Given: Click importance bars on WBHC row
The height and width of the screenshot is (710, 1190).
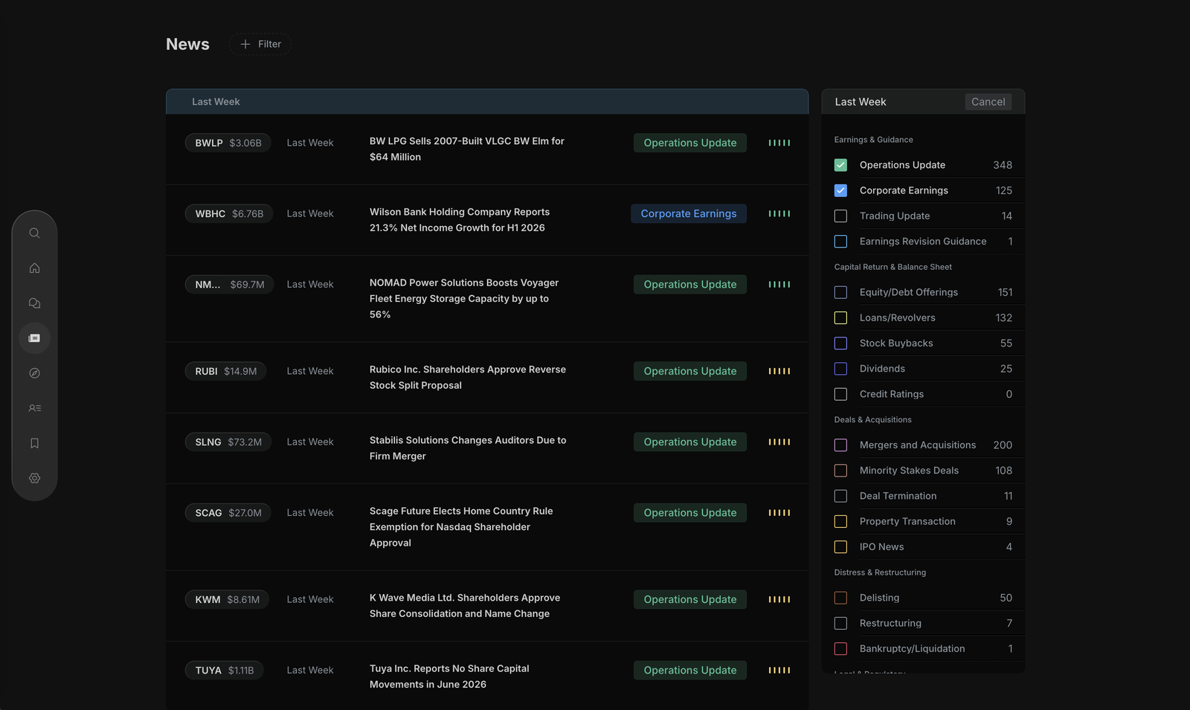Looking at the screenshot, I should 779,213.
